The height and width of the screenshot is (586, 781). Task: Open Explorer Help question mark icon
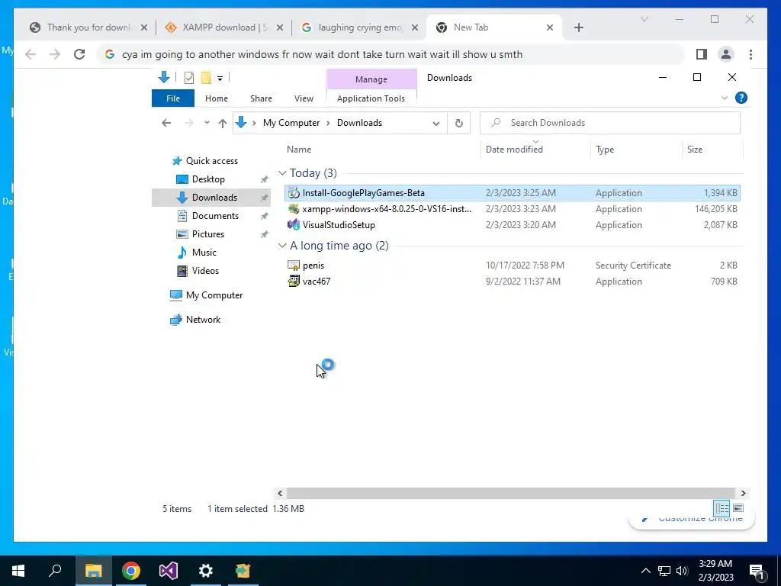click(x=741, y=98)
